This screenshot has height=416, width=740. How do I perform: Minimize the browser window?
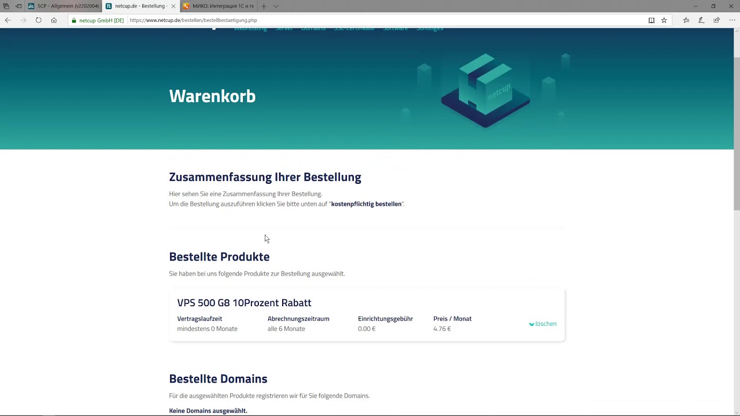click(695, 6)
